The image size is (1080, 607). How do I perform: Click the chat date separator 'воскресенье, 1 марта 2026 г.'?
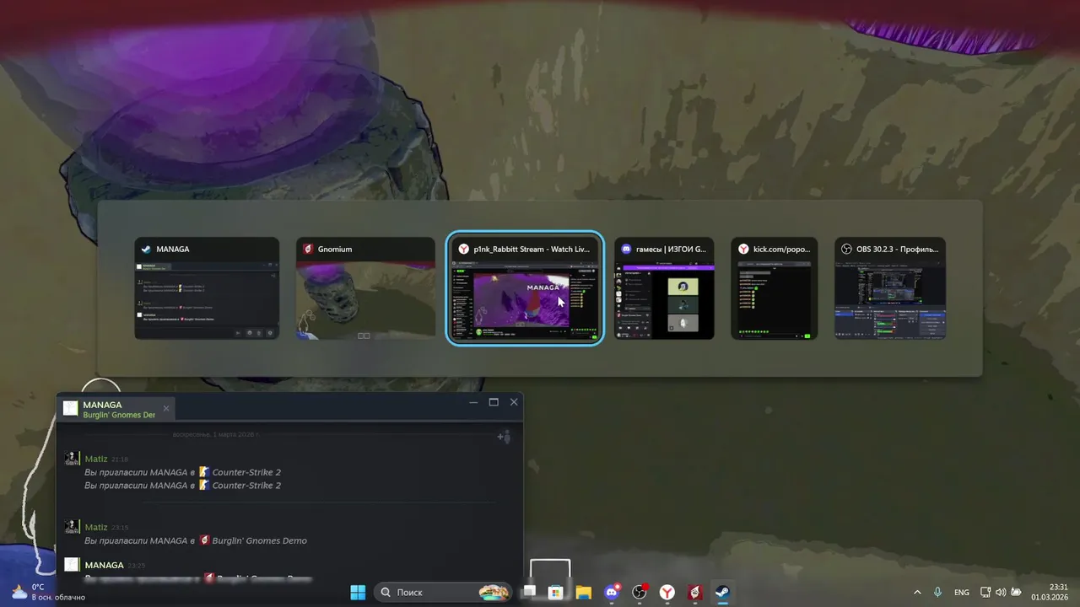(x=215, y=435)
